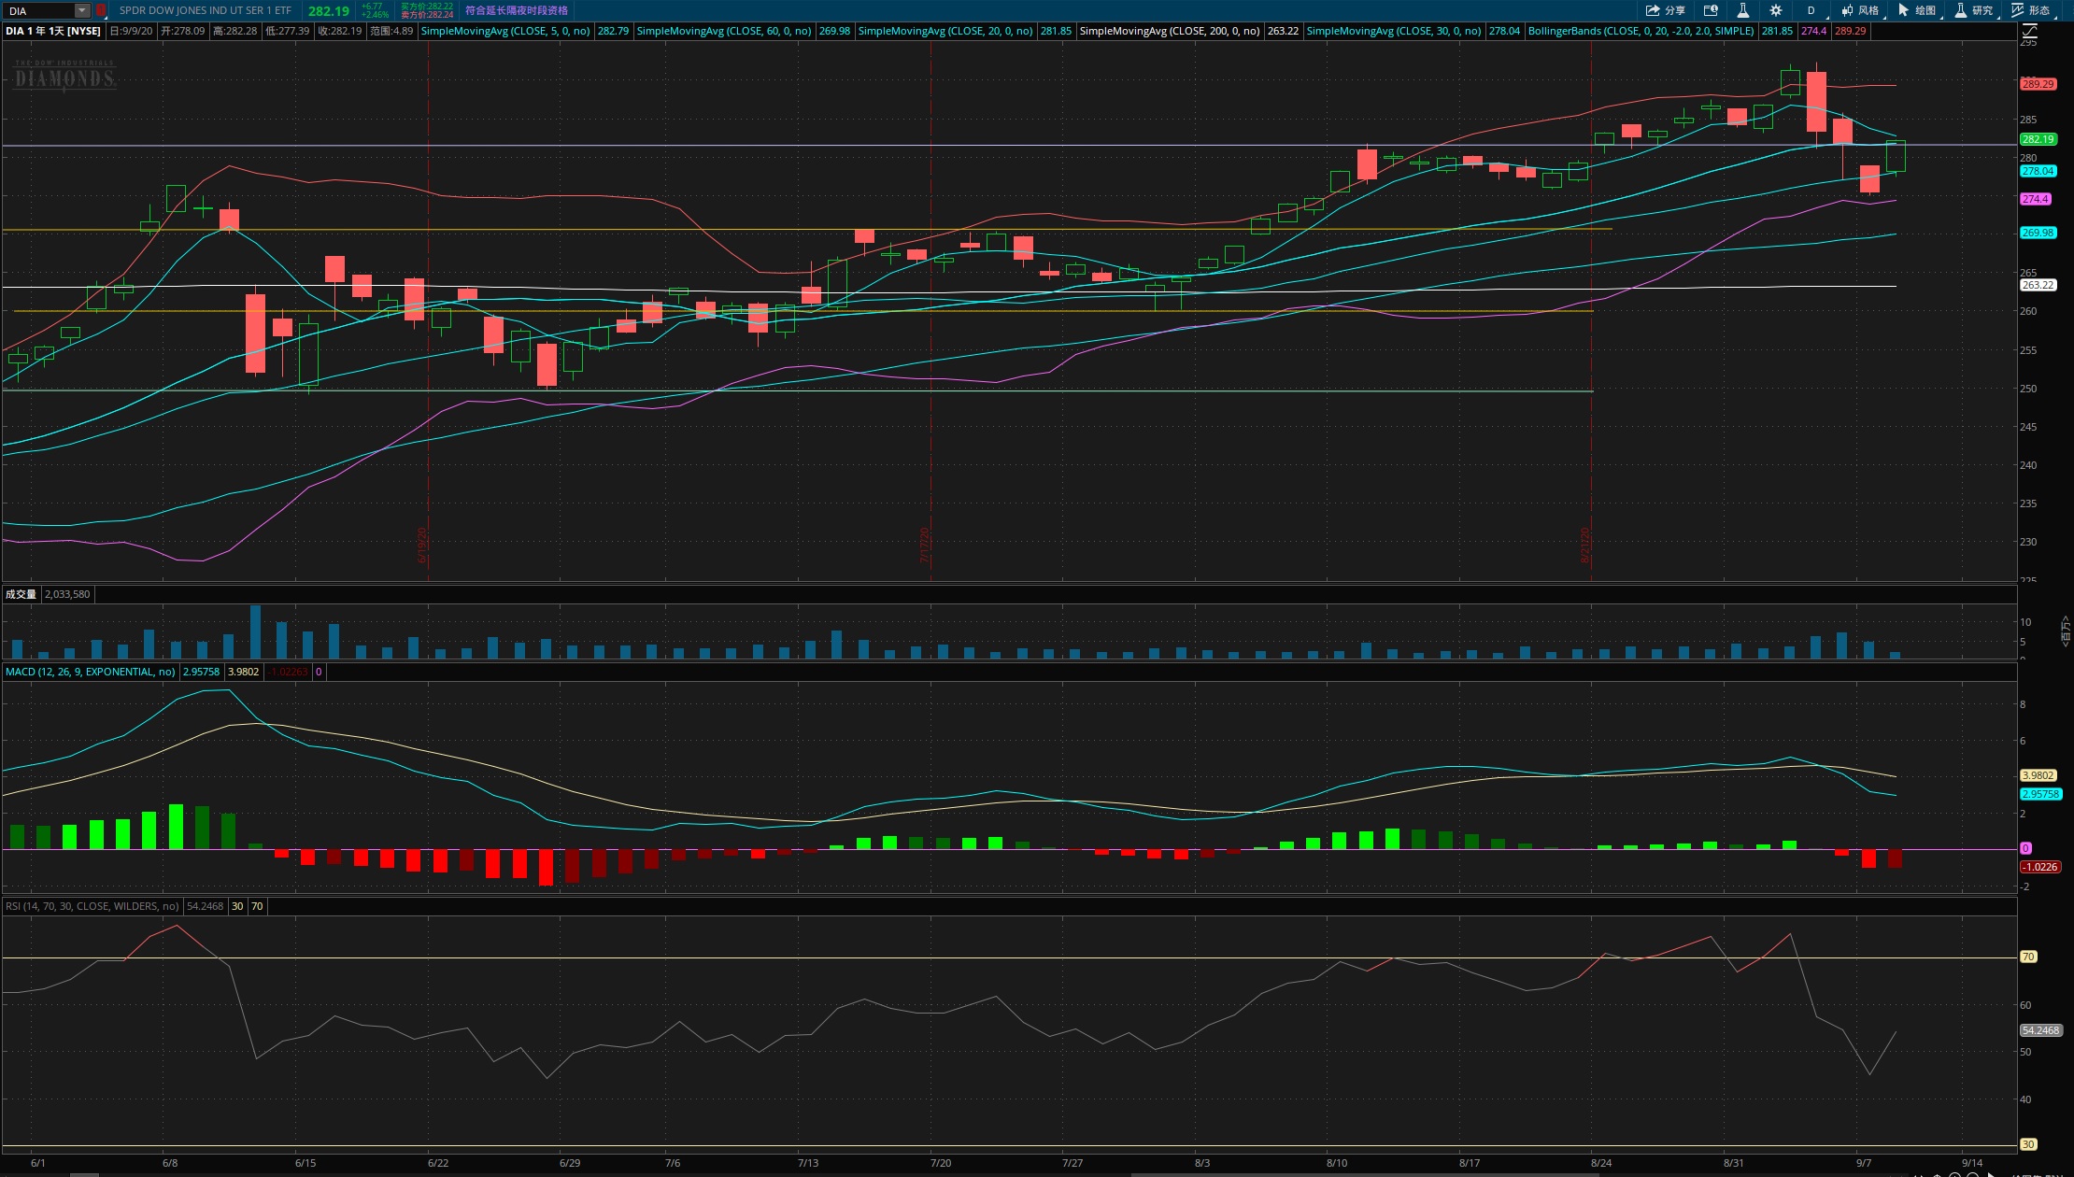Click the 7/20 date label on time axis
This screenshot has width=2074, height=1177.
tap(941, 1163)
